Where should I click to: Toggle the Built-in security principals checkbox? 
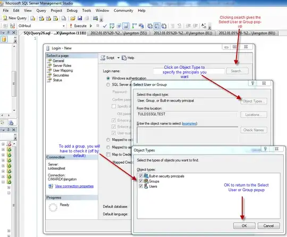pyautogui.click(x=140, y=176)
